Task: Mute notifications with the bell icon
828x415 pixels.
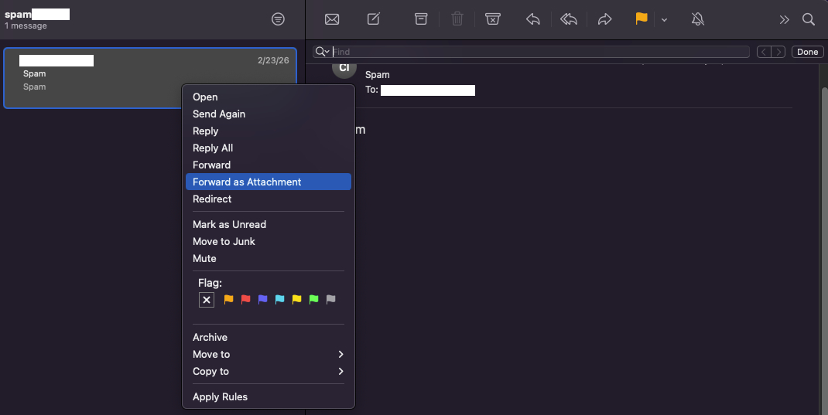Action: click(698, 19)
